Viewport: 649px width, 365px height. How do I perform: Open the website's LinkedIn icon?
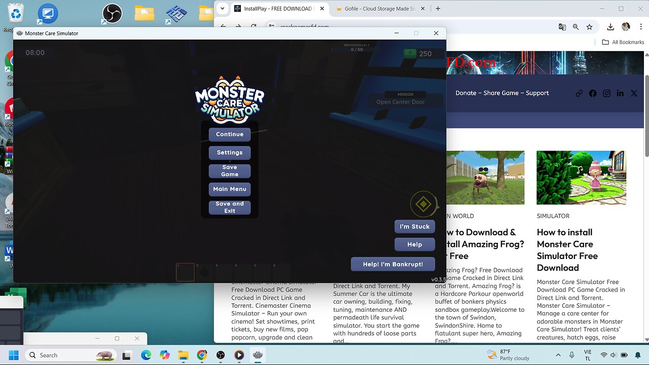[620, 93]
